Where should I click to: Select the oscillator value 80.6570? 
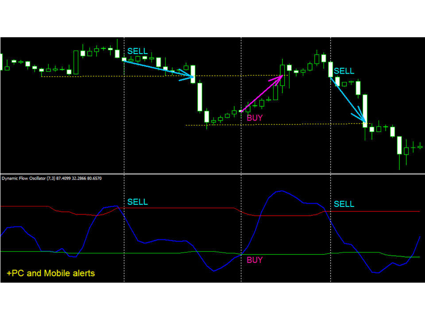click(94, 178)
